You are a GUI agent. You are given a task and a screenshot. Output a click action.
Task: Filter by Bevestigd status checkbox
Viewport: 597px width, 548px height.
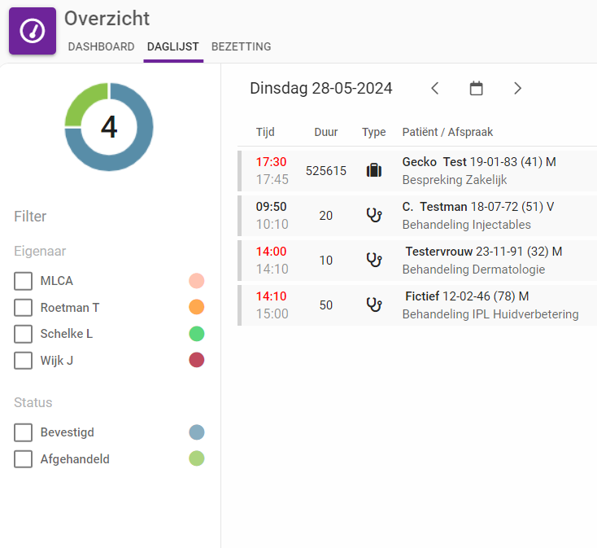pyautogui.click(x=24, y=432)
